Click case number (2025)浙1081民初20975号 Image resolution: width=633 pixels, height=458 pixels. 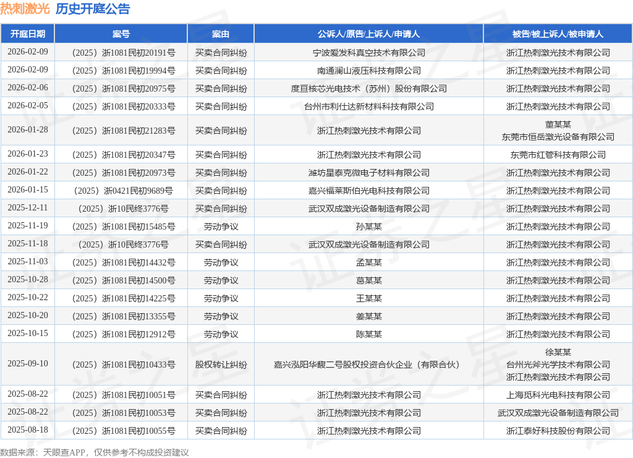pyautogui.click(x=124, y=89)
